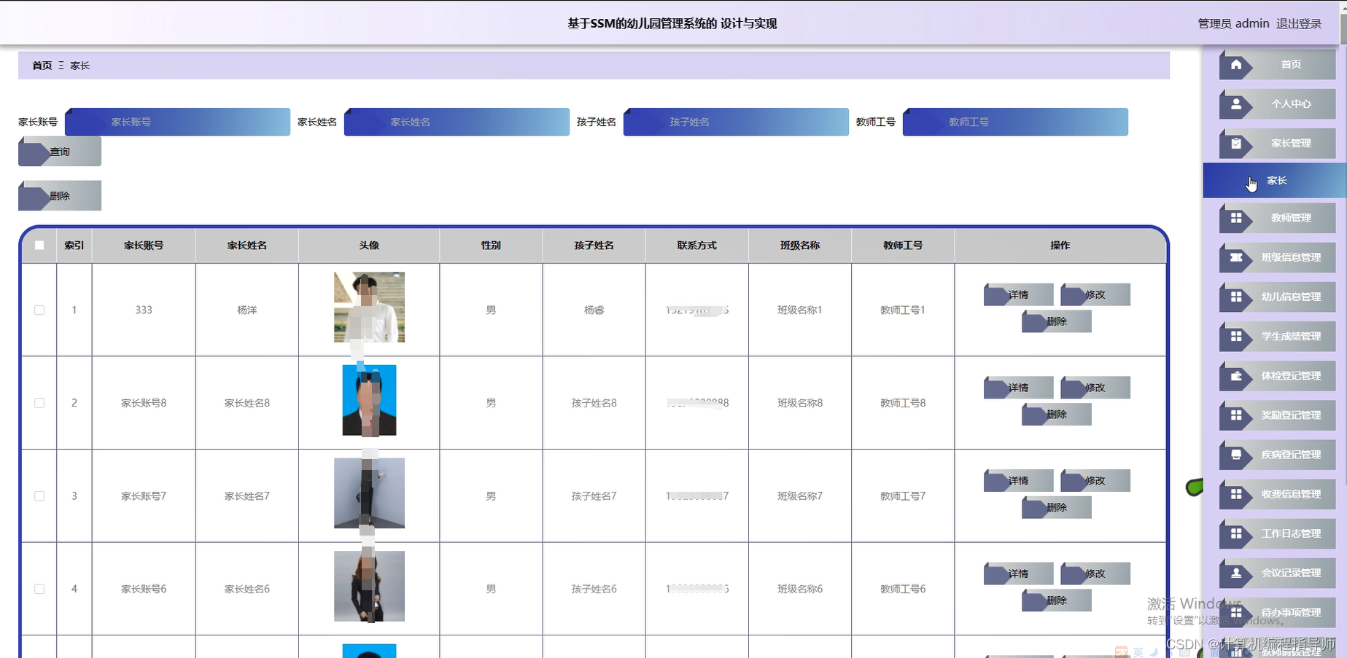This screenshot has height=658, width=1347.
Task: Click the grid icon beside 教师管理
Action: click(1236, 218)
